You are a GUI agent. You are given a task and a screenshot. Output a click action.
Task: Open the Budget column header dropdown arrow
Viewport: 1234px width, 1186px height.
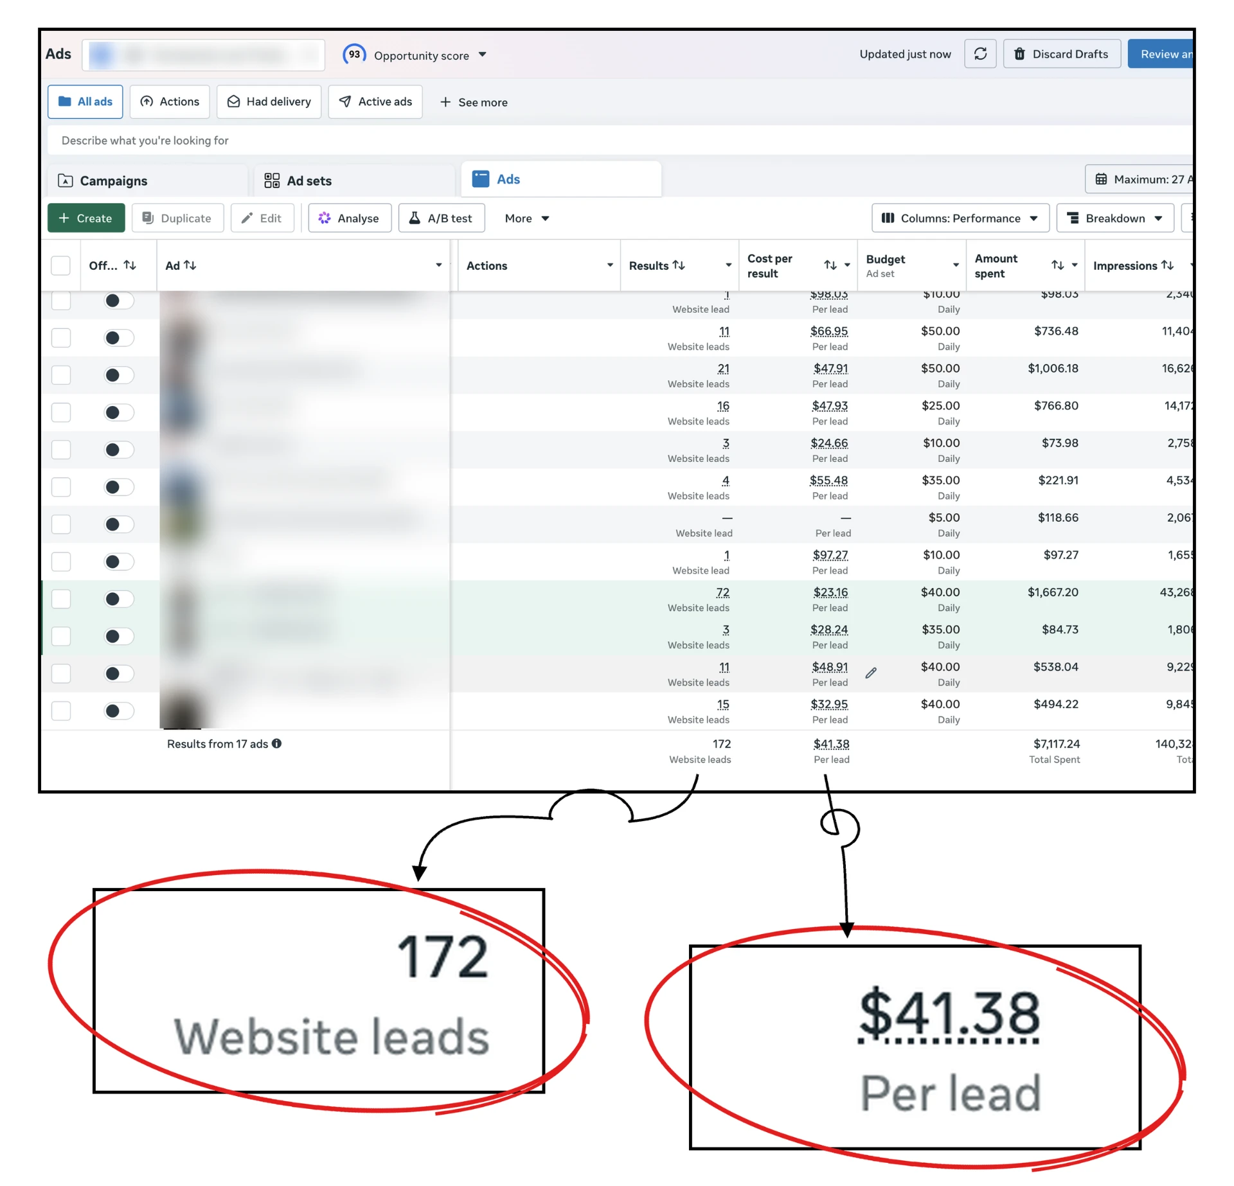[x=956, y=265]
